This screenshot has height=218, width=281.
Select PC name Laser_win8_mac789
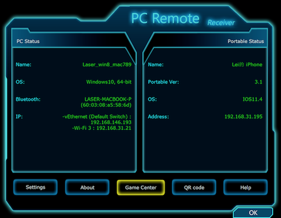pyautogui.click(x=107, y=64)
